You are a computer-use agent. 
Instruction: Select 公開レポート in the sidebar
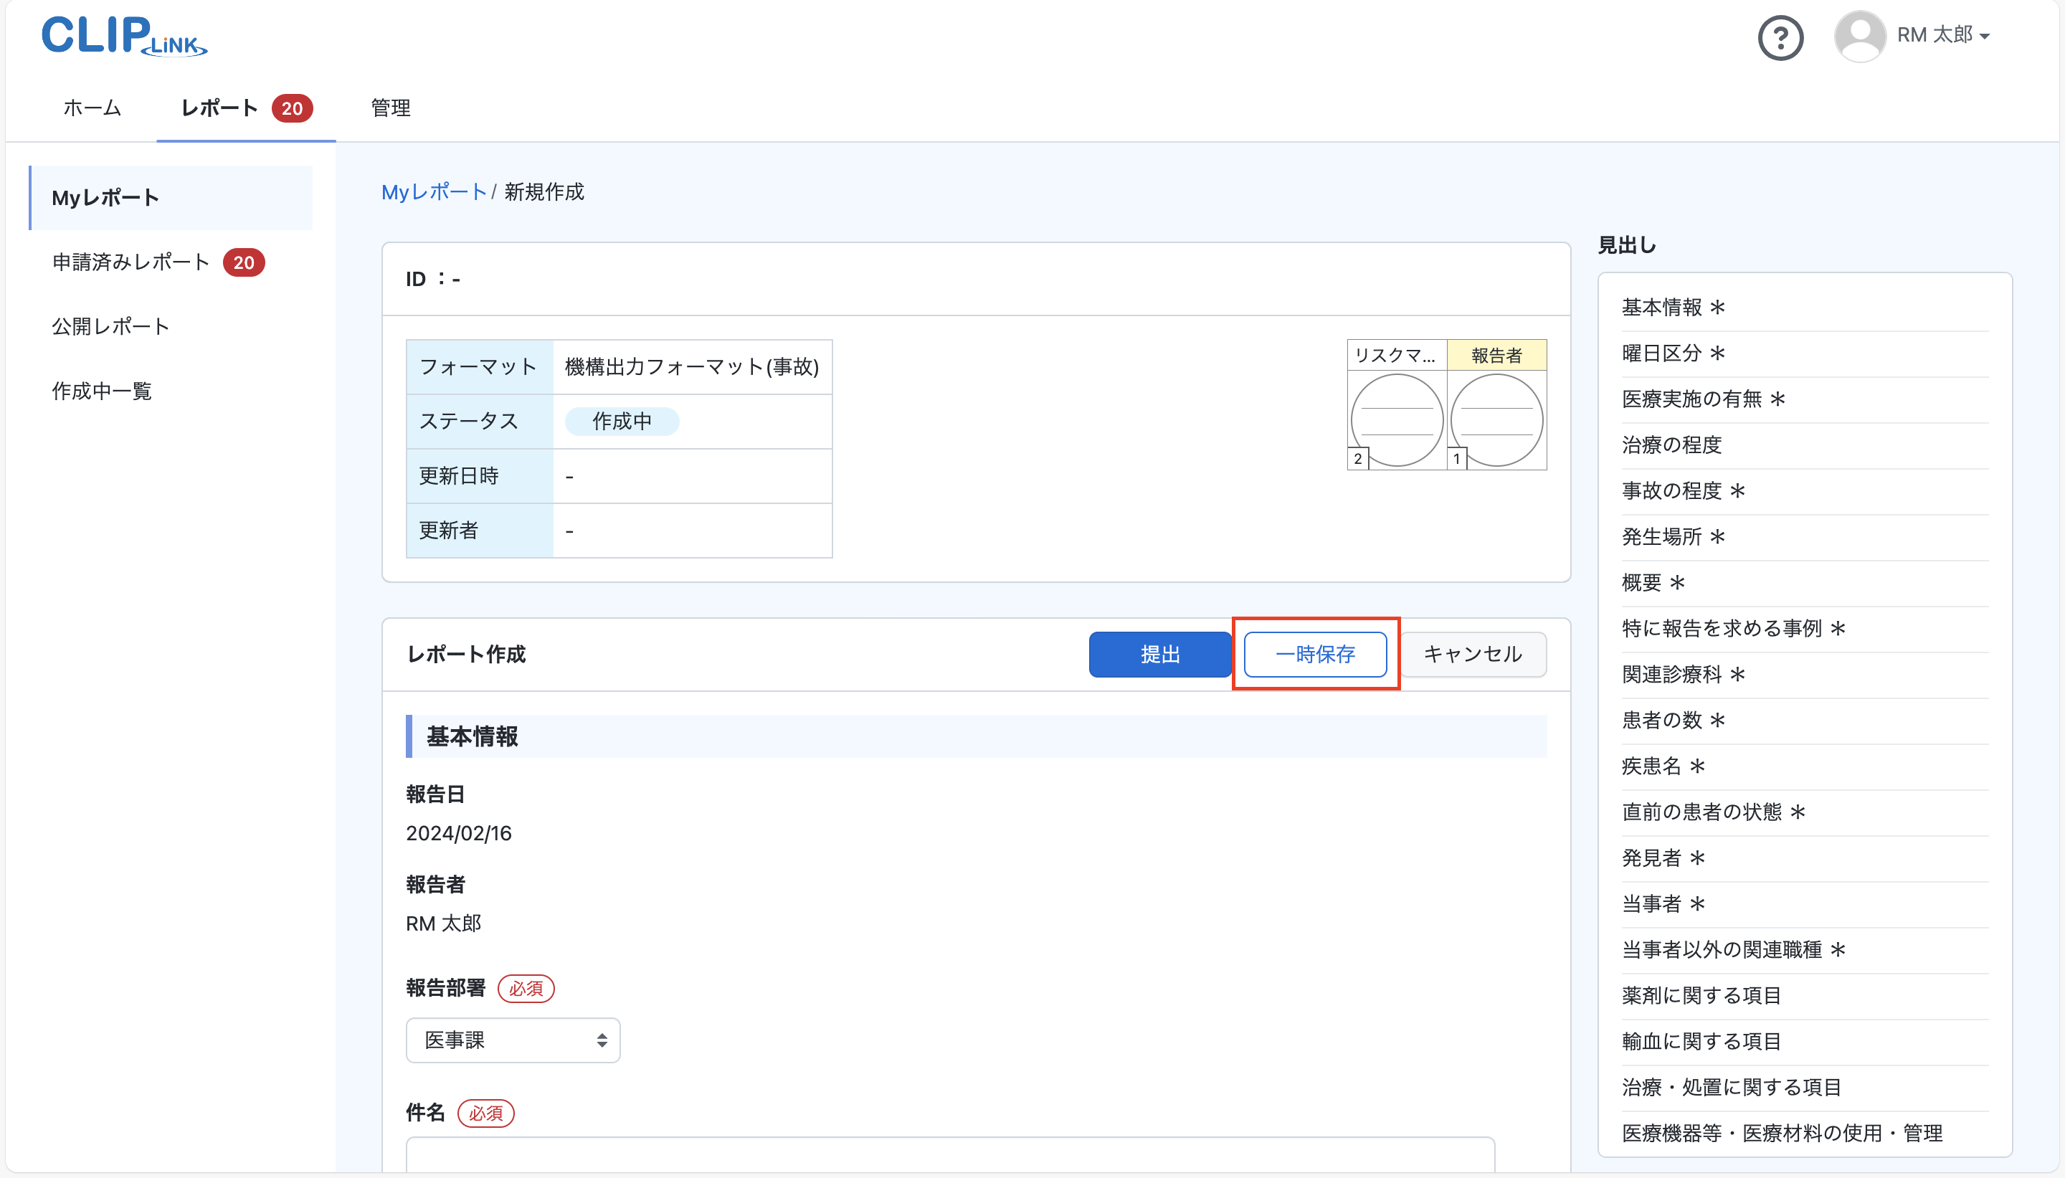(110, 326)
